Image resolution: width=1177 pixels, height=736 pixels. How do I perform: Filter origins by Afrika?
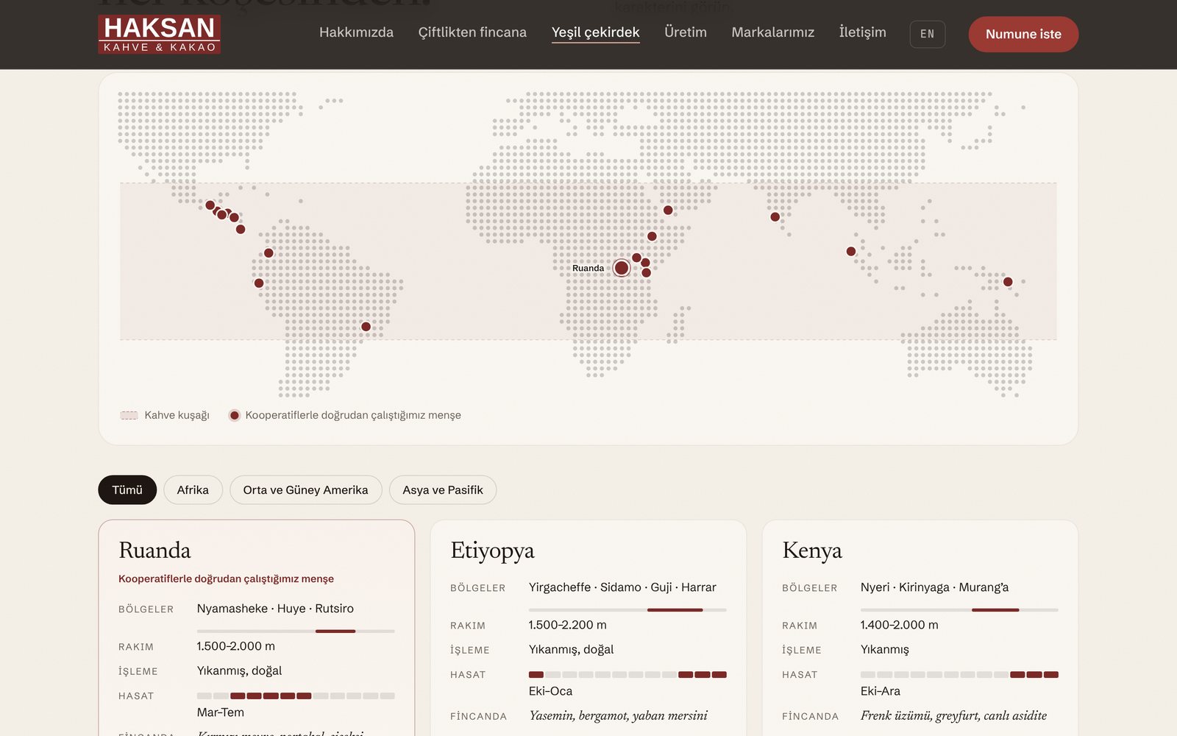(193, 490)
